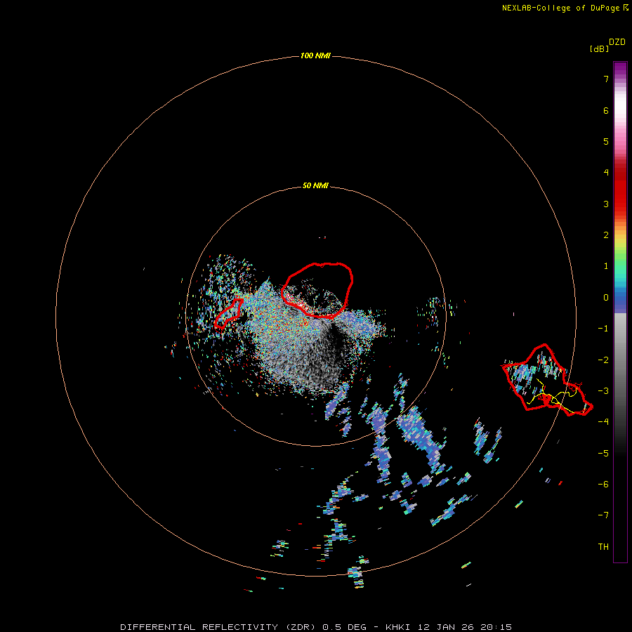The width and height of the screenshot is (632, 632).
Task: Click the red island outline with yellow roads
Action: pyautogui.click(x=547, y=380)
